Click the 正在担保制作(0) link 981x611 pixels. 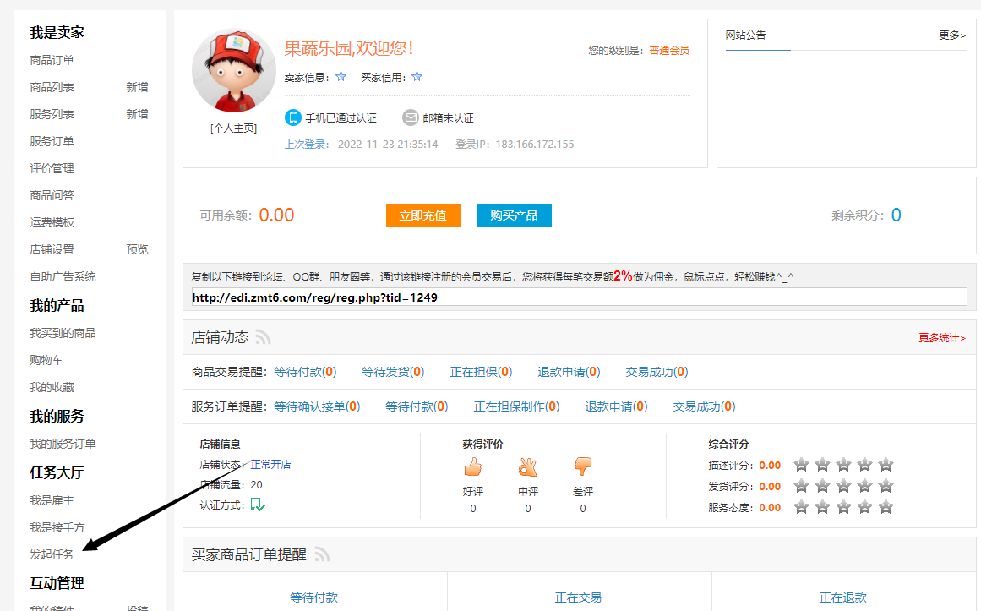[516, 407]
